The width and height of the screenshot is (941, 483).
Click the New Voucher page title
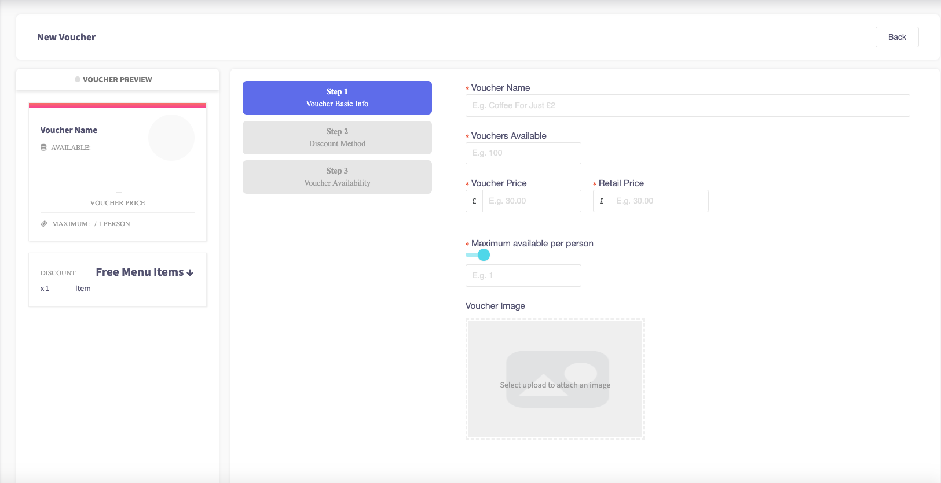pyautogui.click(x=67, y=37)
